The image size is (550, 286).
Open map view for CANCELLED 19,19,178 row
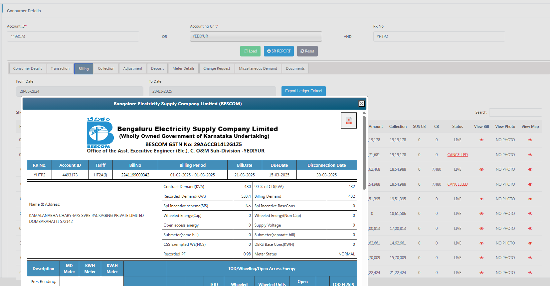point(530,155)
